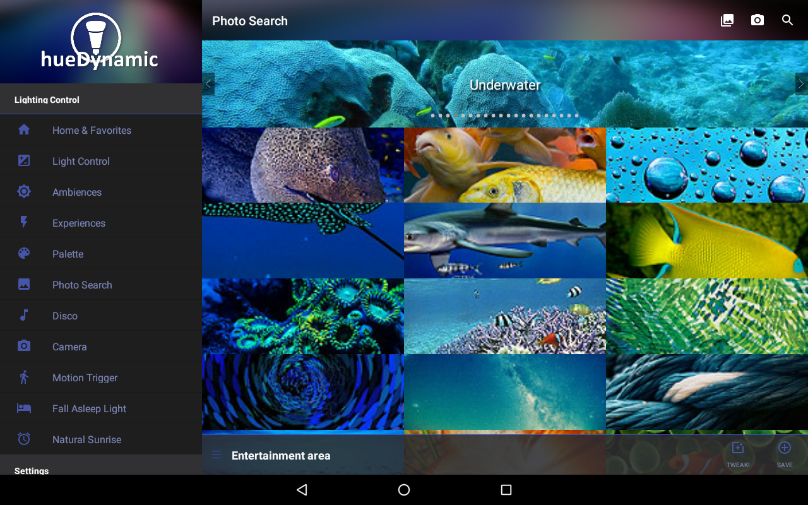Screen dimensions: 808x505
Task: Tap the Natural Sunrise alarm clock icon
Action: click(24, 439)
